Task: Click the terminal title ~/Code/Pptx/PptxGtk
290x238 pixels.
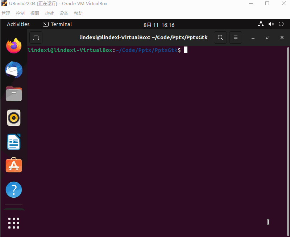Action: [179, 37]
